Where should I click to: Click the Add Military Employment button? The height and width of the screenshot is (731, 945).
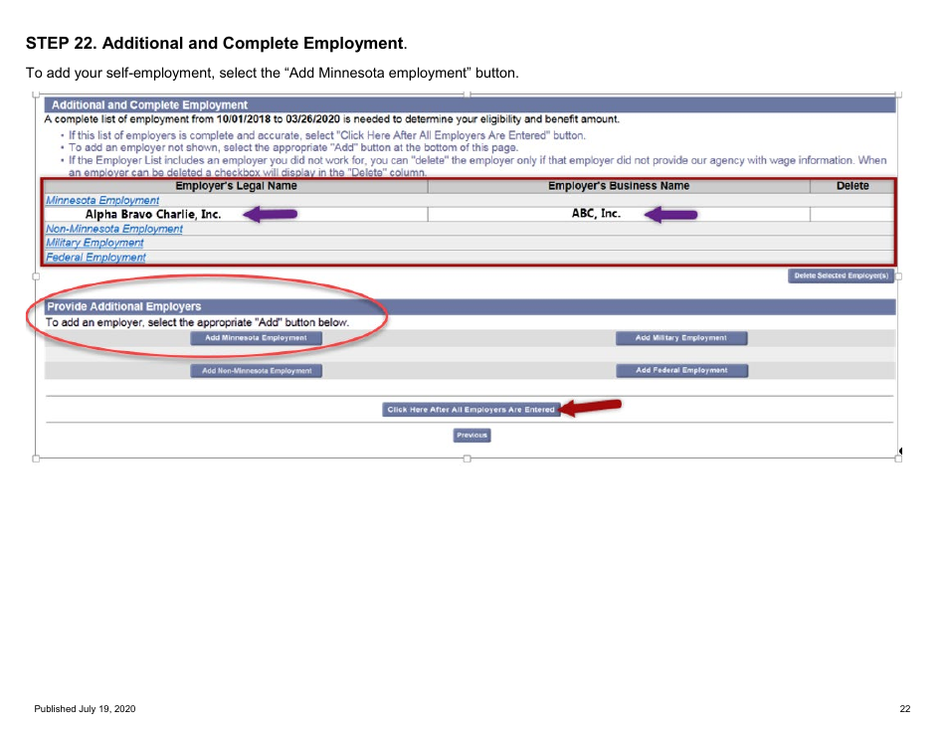681,337
